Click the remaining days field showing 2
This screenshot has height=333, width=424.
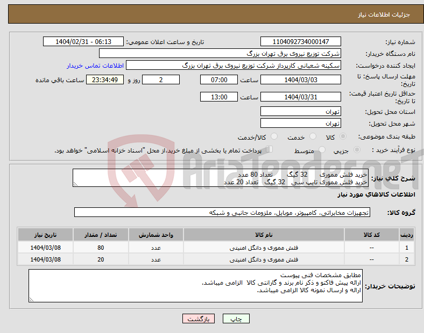(x=161, y=79)
